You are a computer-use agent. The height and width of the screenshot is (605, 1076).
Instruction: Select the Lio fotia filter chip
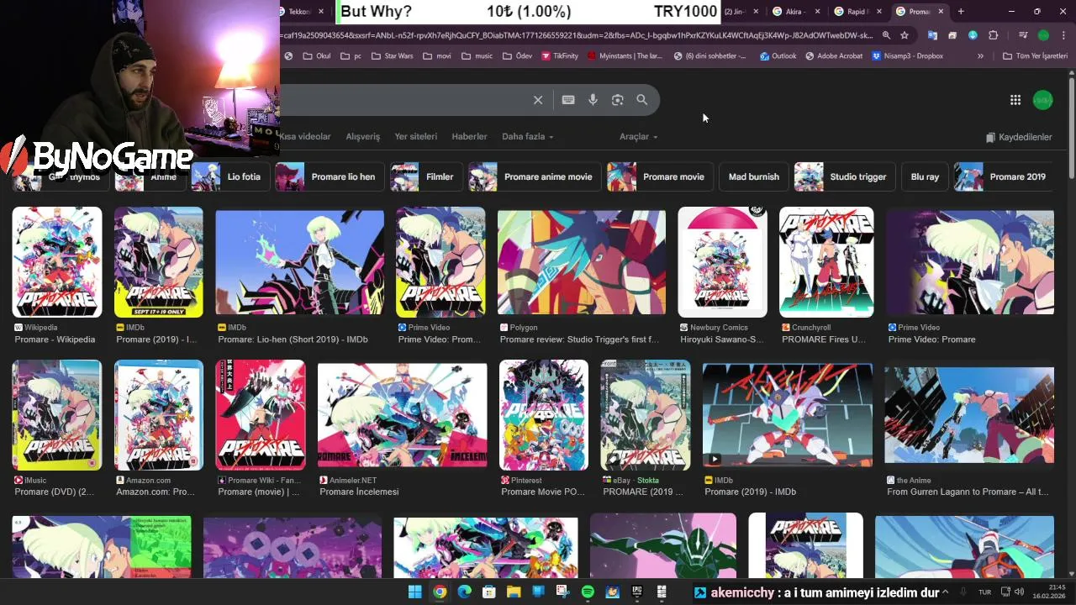click(229, 177)
